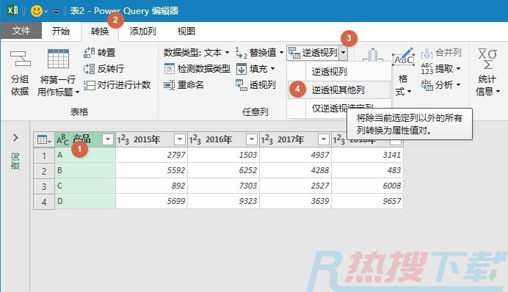Expand the 查询 side pane chevron
Screen dimensions: 508x292
pos(15,138)
